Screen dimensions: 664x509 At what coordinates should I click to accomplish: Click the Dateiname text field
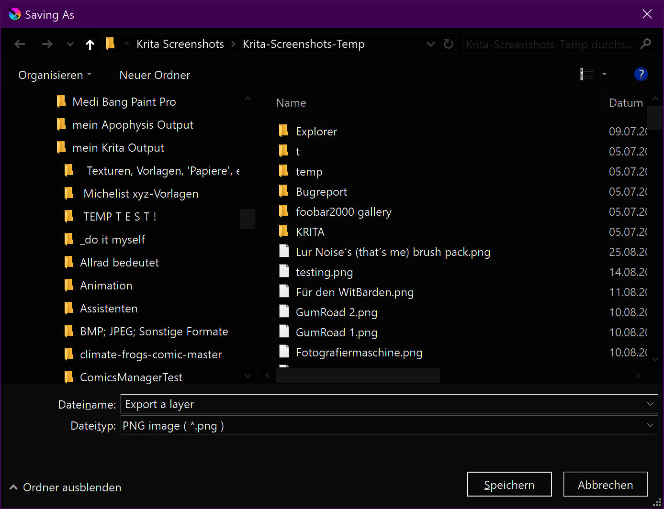pyautogui.click(x=383, y=404)
